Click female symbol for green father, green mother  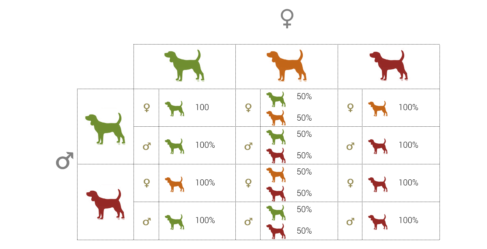pyautogui.click(x=147, y=108)
